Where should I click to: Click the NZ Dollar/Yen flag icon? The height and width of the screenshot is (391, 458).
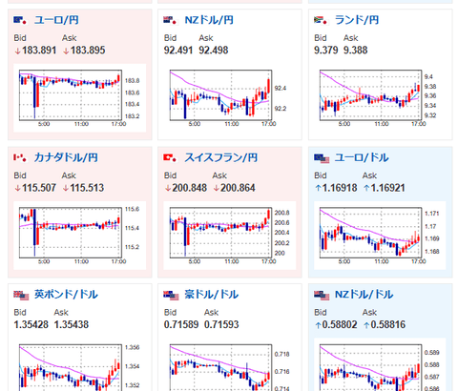pos(170,20)
